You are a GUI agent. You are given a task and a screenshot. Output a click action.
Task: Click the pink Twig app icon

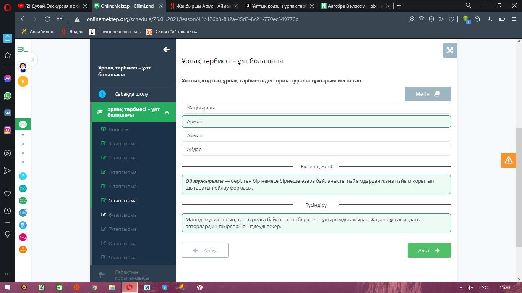coord(23,237)
